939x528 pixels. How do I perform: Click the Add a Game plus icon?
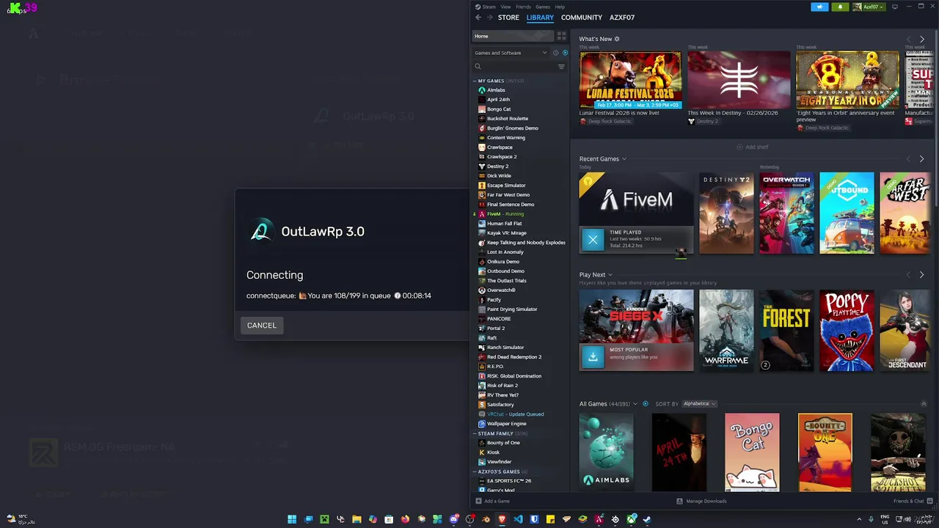[x=478, y=501]
